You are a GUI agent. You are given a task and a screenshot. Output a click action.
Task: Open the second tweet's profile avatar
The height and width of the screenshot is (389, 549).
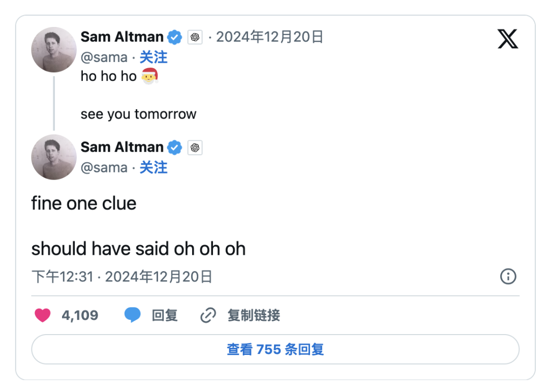pyautogui.click(x=54, y=157)
